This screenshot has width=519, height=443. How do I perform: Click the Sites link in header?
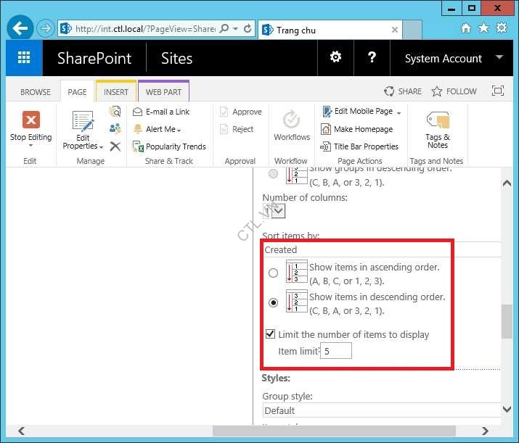(x=176, y=58)
